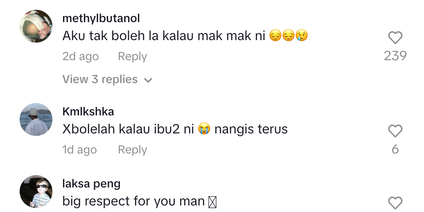Click the 239 like count
424x212 pixels.
tap(395, 56)
